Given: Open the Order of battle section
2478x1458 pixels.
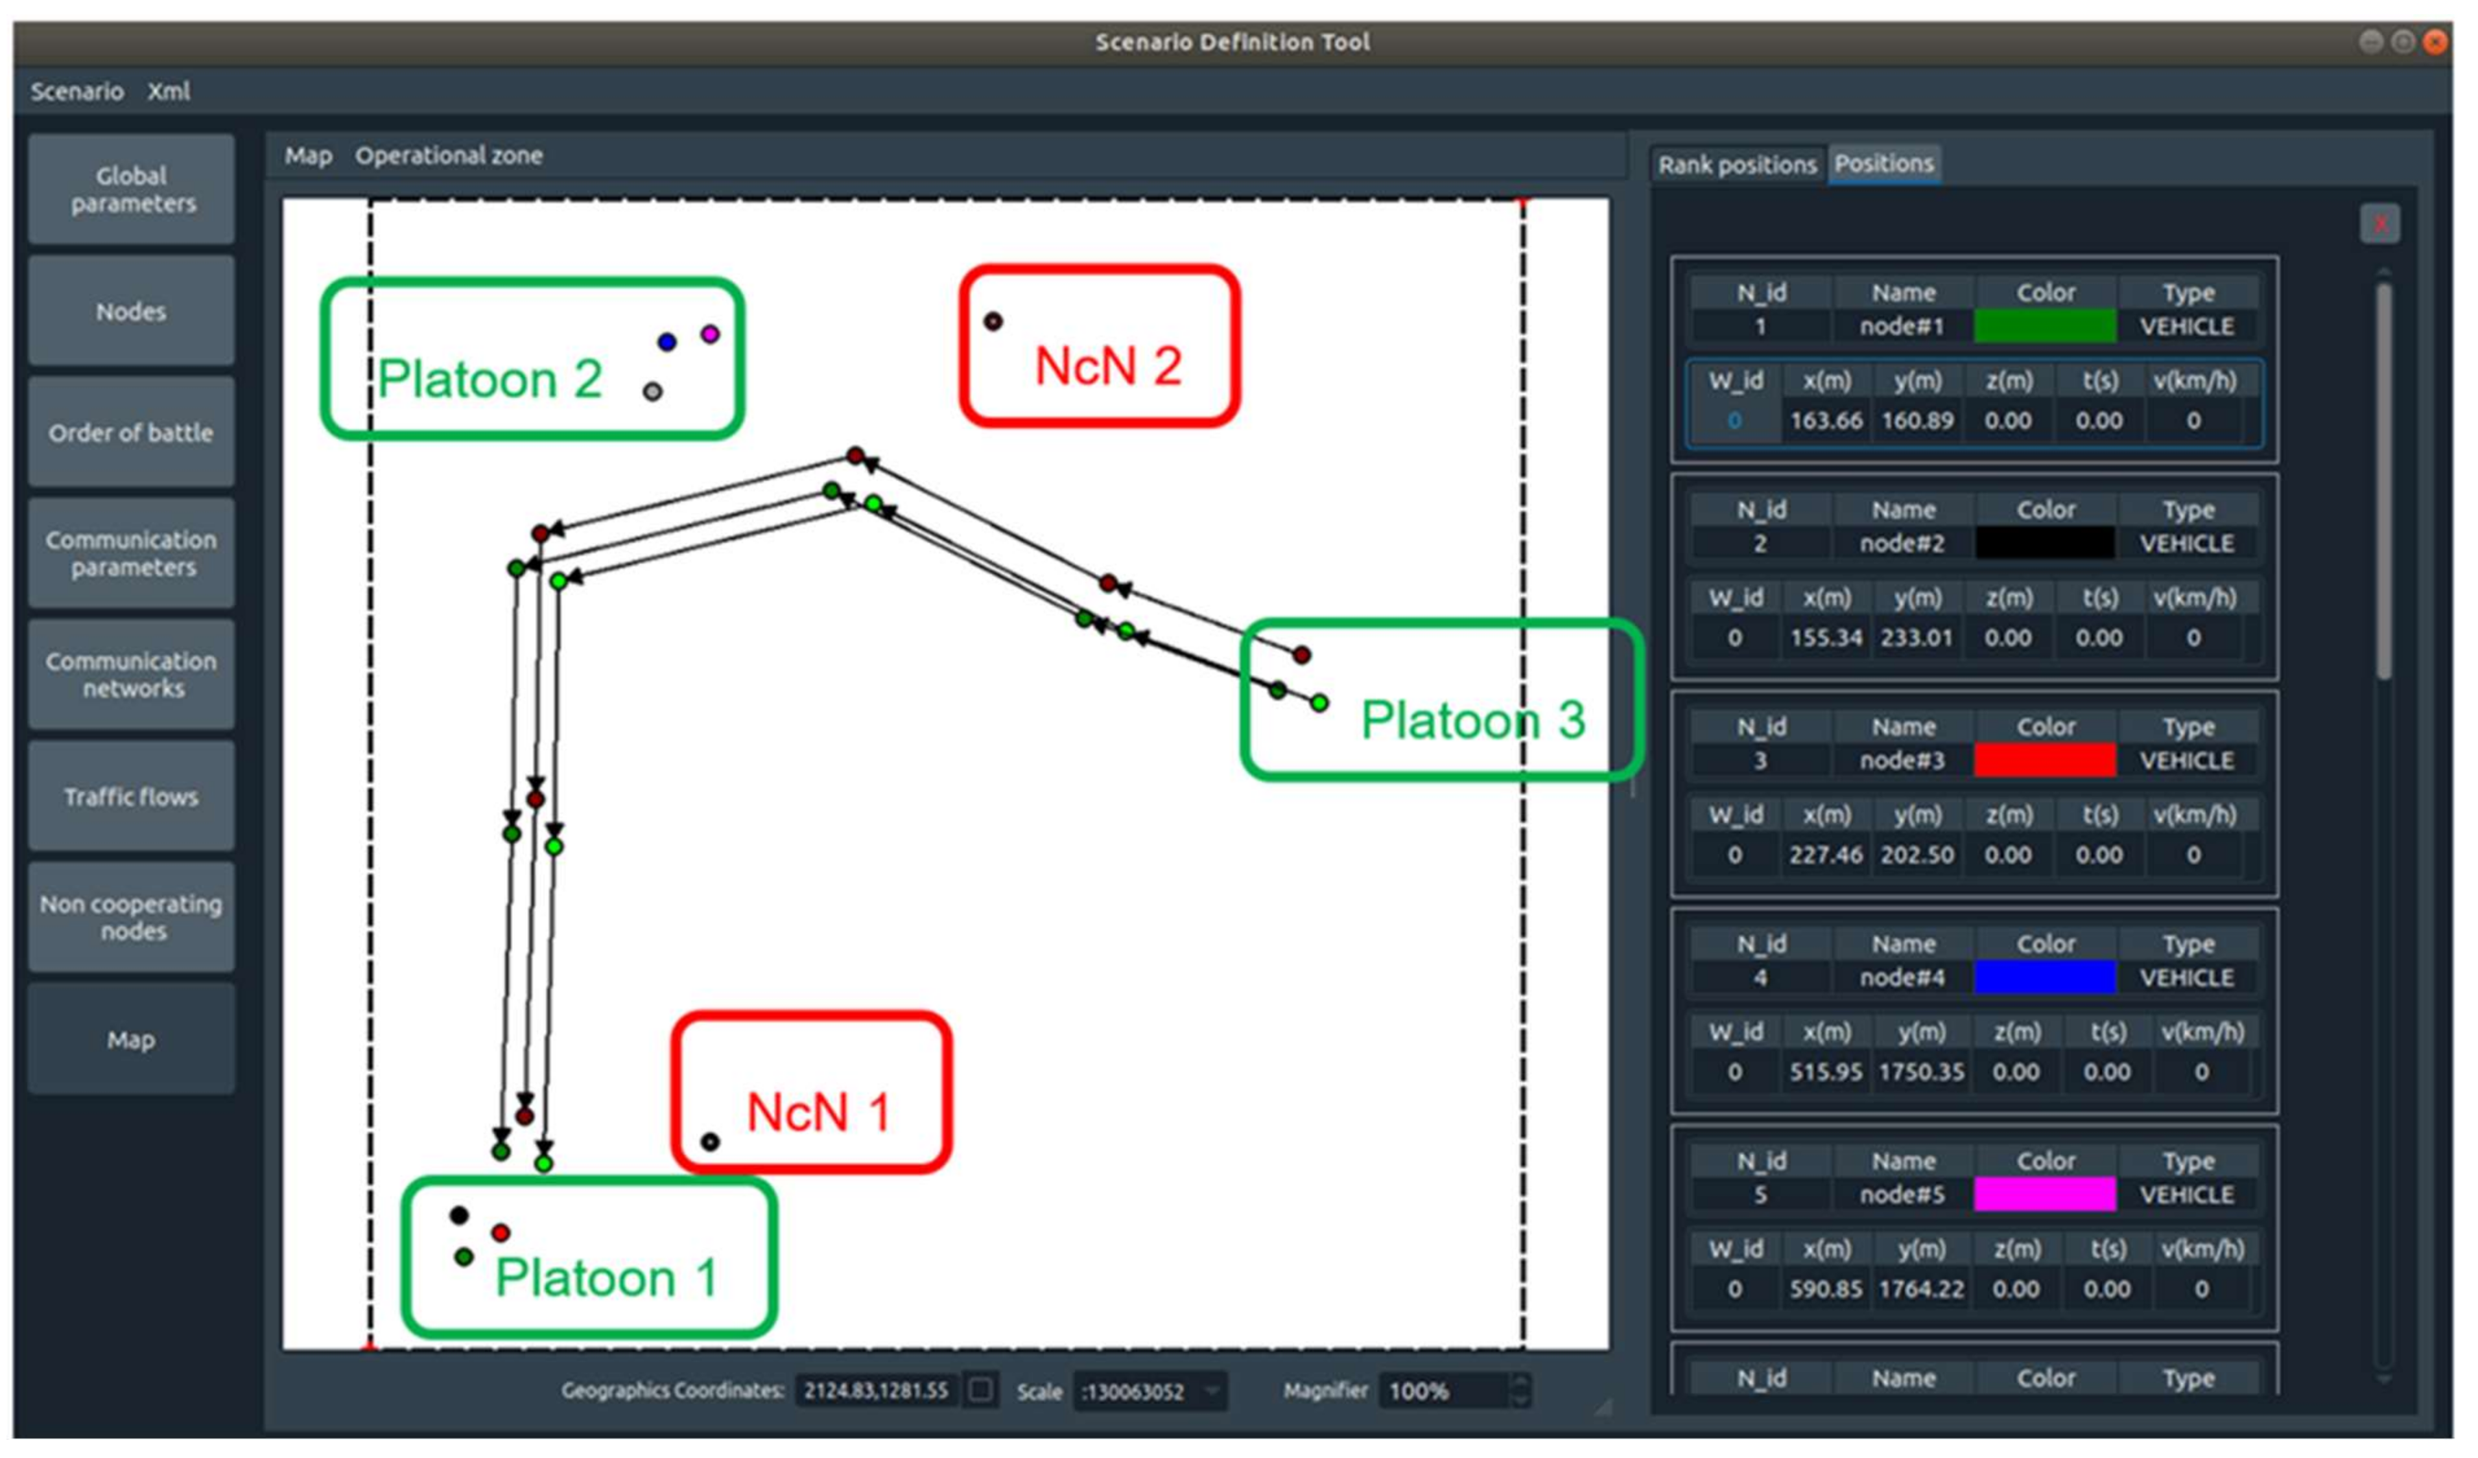Looking at the screenshot, I should [x=131, y=432].
